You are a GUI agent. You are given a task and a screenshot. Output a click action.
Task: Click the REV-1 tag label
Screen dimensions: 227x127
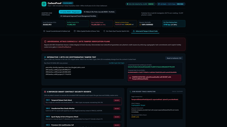48,100
